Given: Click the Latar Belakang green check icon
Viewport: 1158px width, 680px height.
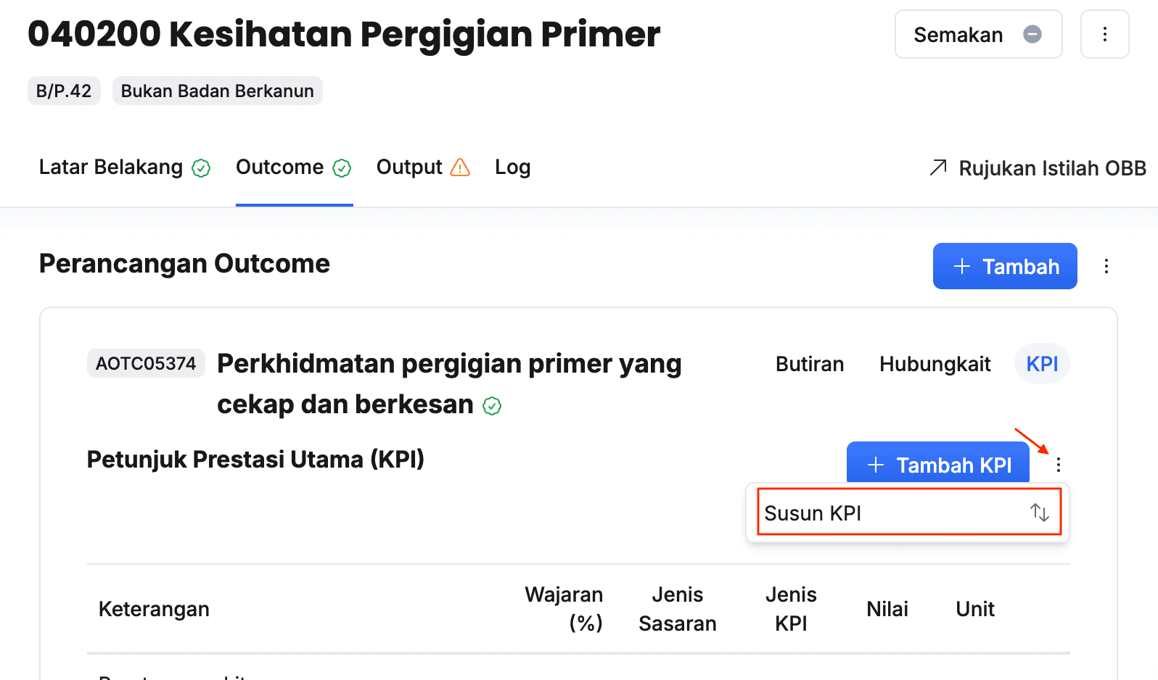Looking at the screenshot, I should [x=201, y=168].
